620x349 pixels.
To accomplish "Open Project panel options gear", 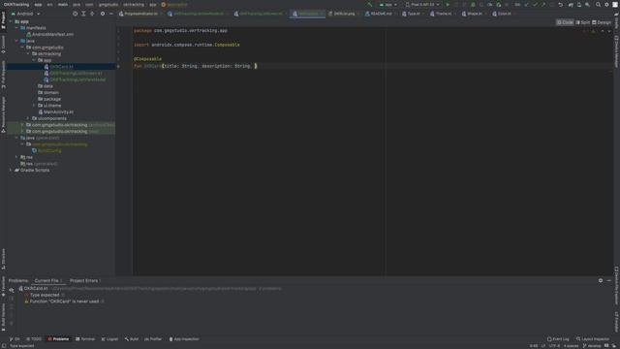I will [103, 14].
